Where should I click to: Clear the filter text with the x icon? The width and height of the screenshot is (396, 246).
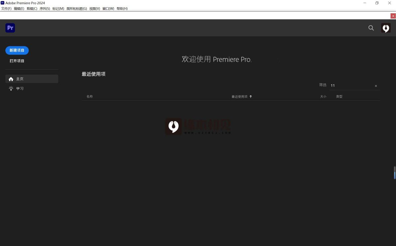(376, 86)
